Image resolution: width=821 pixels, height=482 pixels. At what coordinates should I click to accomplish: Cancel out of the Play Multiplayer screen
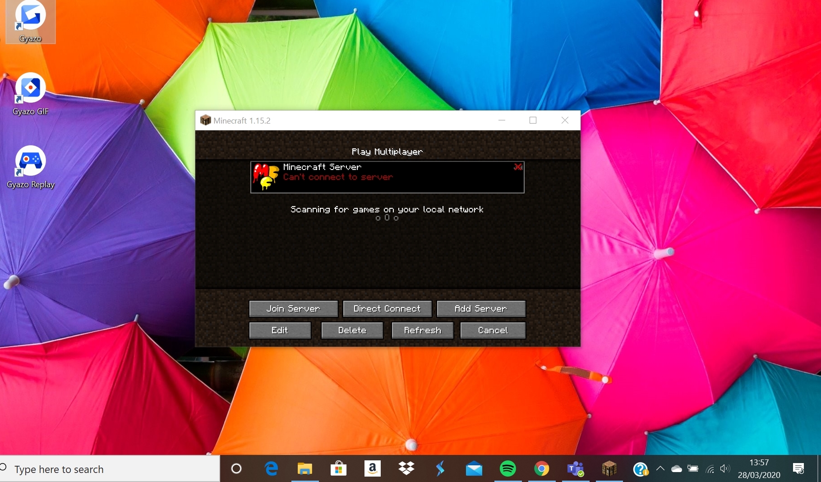[x=493, y=331]
